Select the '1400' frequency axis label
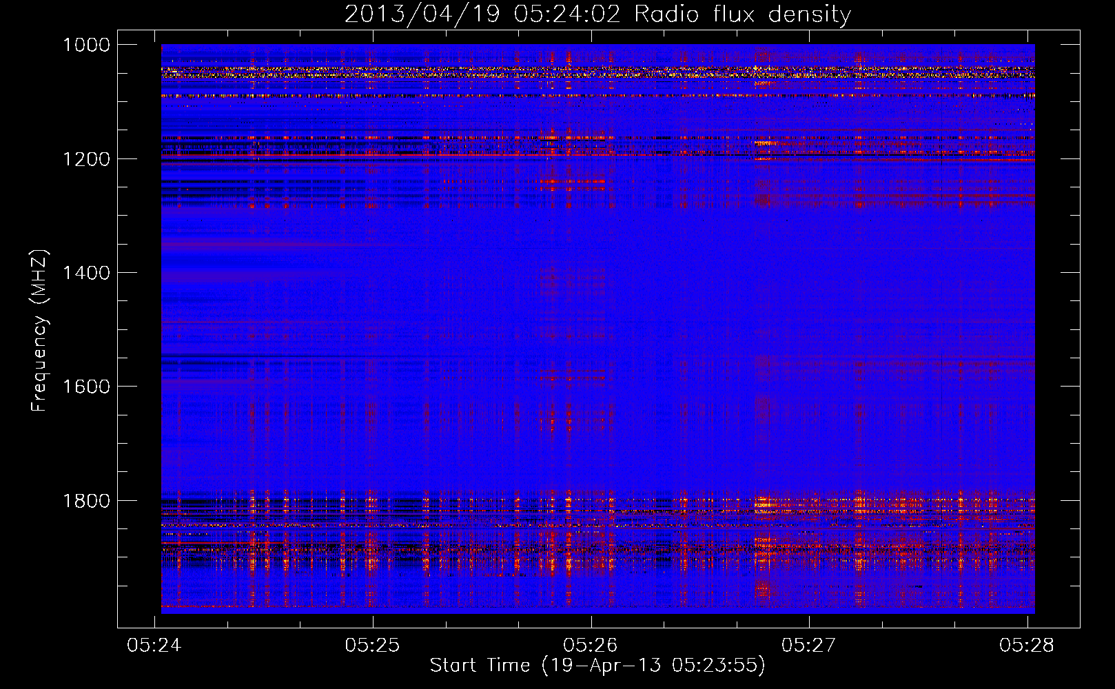This screenshot has height=689, width=1115. click(x=86, y=273)
